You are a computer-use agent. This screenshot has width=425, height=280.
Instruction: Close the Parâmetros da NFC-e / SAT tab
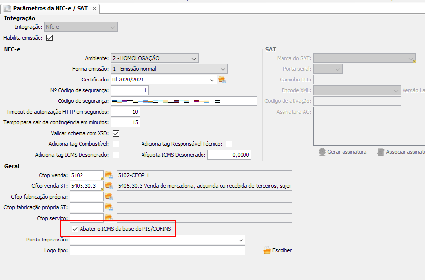[x=95, y=9]
